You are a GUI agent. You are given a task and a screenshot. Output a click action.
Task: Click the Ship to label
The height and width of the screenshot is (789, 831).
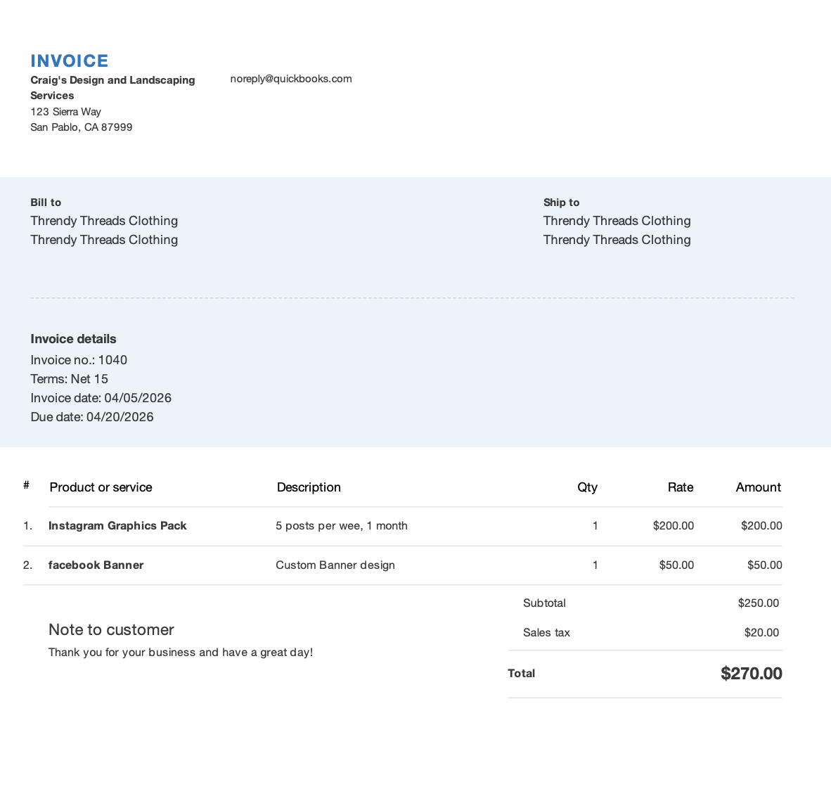(x=561, y=203)
